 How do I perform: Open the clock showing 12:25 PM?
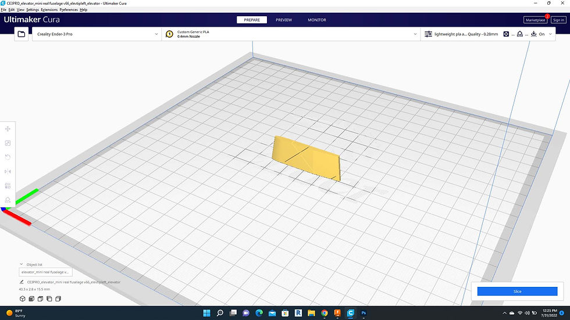tap(549, 313)
